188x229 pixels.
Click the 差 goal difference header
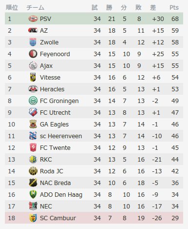pos(153,7)
